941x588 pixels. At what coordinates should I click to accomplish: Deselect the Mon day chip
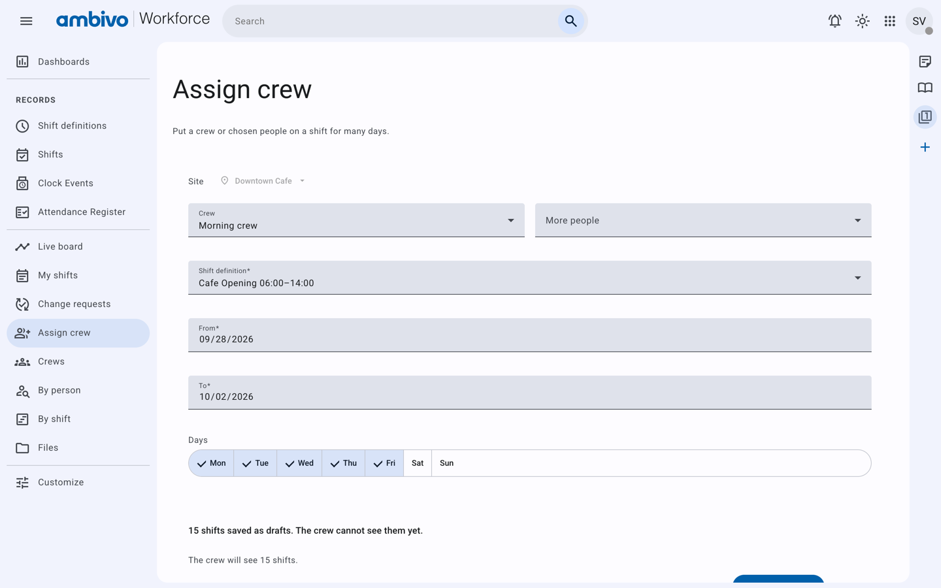coord(211,463)
